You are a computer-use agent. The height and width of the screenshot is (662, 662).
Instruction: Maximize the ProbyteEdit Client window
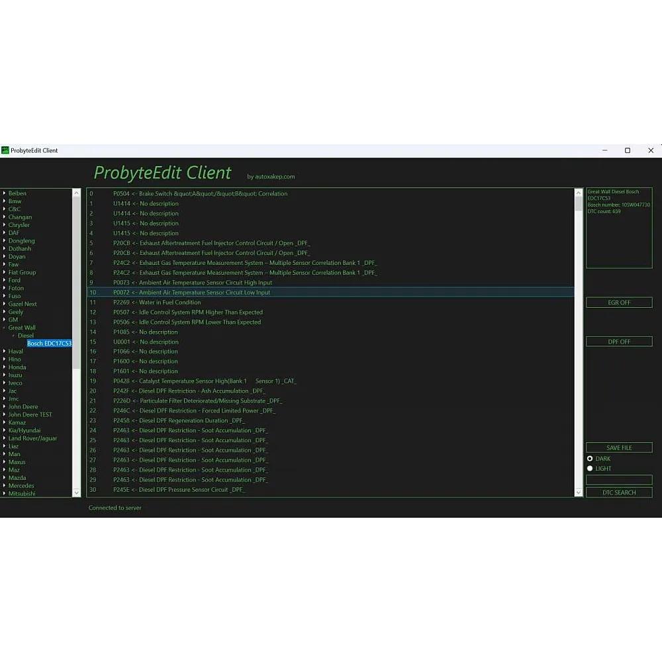coord(628,150)
